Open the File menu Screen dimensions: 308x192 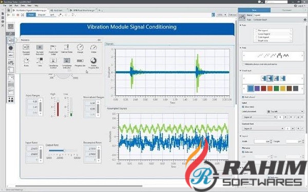pyautogui.click(x=5, y=6)
